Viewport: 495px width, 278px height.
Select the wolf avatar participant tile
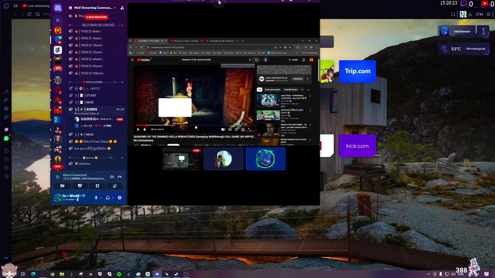(265, 159)
